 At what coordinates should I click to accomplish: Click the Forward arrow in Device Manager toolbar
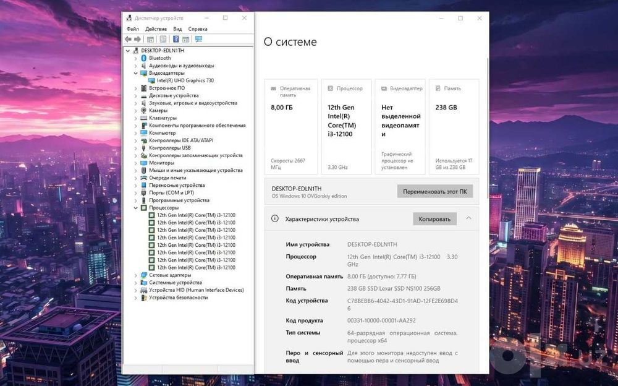click(x=138, y=39)
